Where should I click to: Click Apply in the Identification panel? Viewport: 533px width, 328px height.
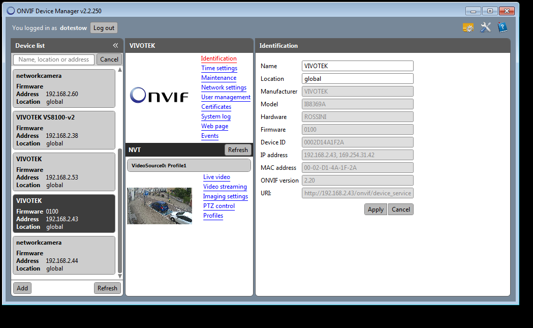coord(375,210)
